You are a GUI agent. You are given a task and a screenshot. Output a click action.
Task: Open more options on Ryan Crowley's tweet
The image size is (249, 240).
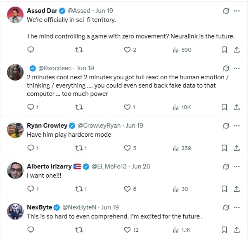point(237,126)
